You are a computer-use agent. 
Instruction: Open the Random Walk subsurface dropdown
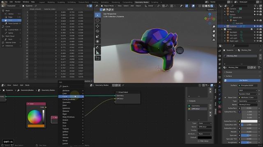tap(248, 94)
